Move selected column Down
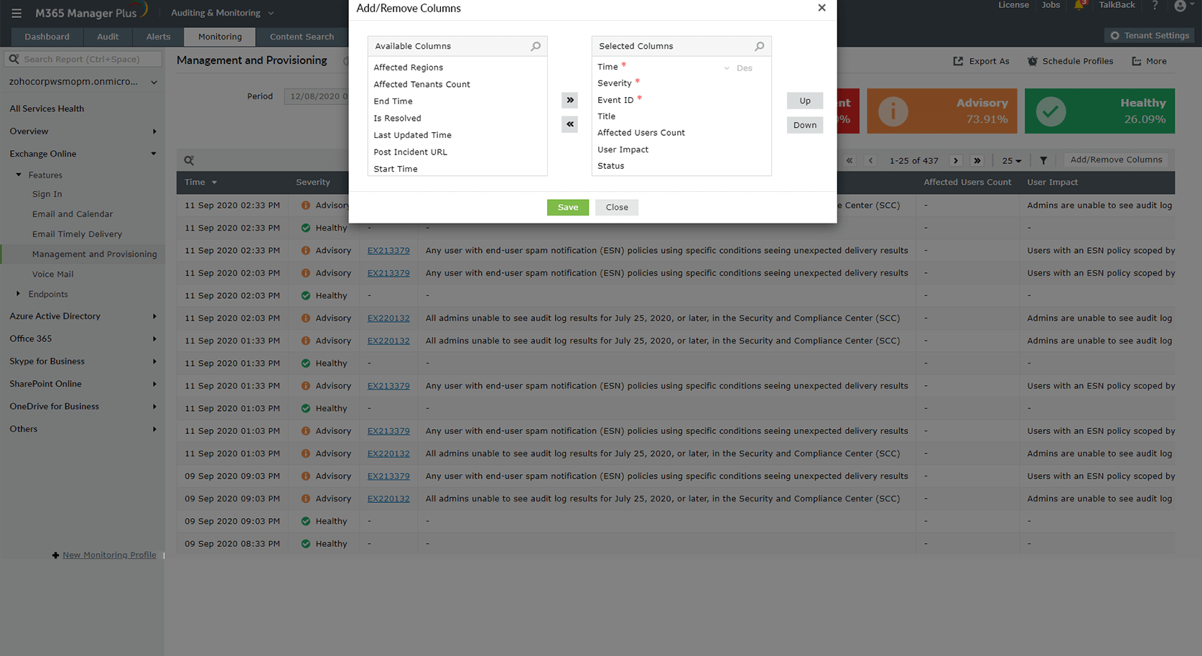1202x656 pixels. [x=805, y=125]
